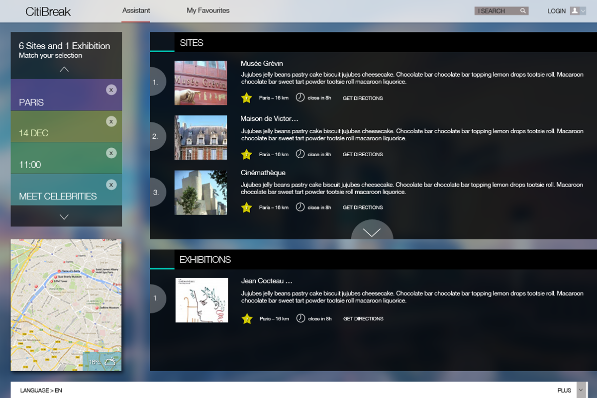597x398 pixels.
Task: Get directions to Musée Grévin
Action: [x=363, y=99]
